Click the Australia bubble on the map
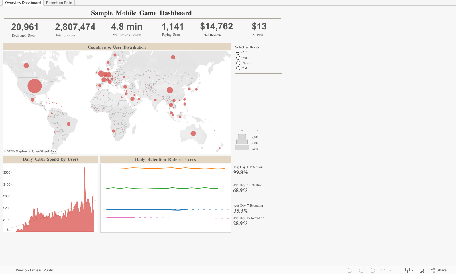 [193, 133]
